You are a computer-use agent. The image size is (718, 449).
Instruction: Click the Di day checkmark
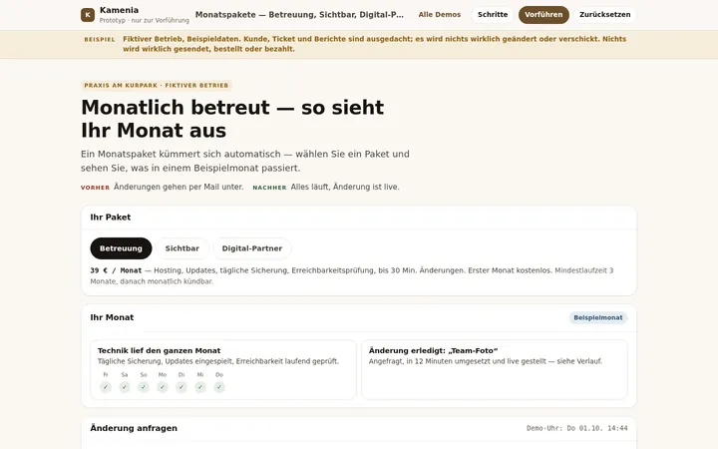point(181,387)
